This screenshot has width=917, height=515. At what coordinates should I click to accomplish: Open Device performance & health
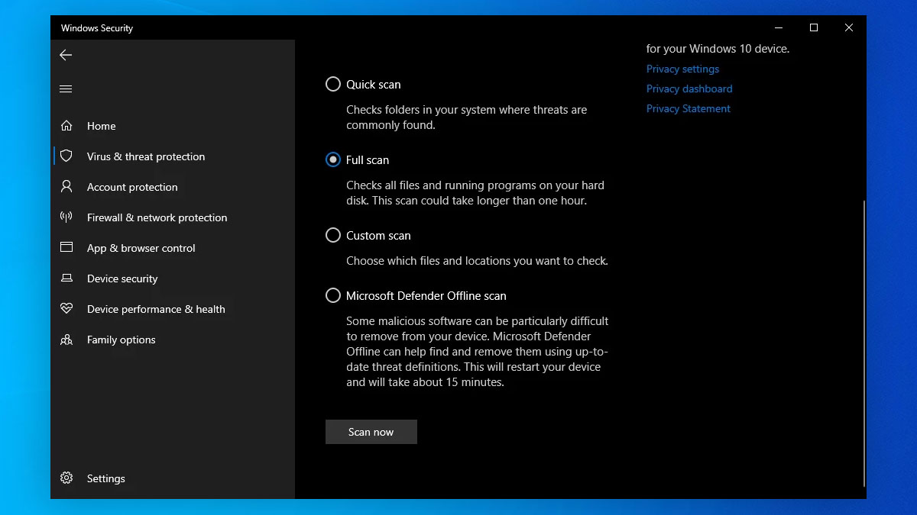tap(173, 309)
